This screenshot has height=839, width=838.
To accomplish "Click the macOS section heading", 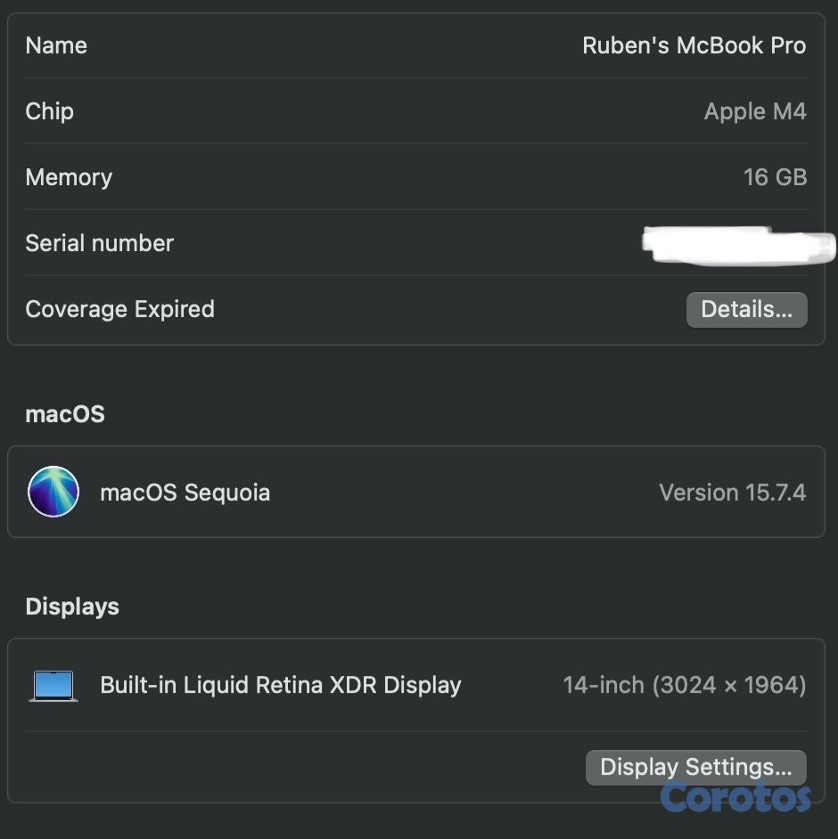I will coord(65,414).
